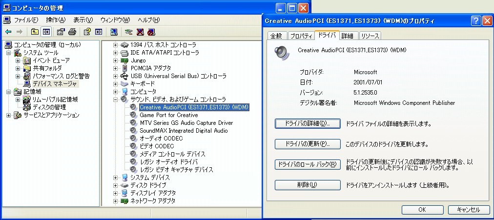Click the Back arrow toolbar icon

(x=8, y=32)
